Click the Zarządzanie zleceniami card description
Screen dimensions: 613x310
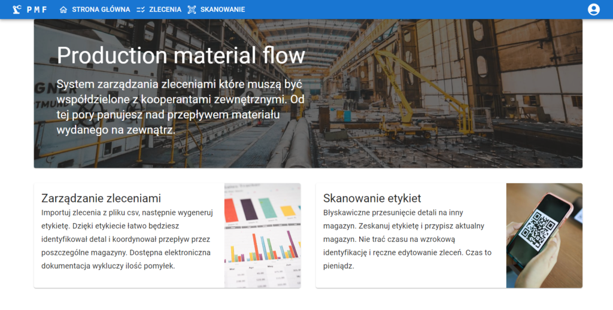pyautogui.click(x=126, y=239)
